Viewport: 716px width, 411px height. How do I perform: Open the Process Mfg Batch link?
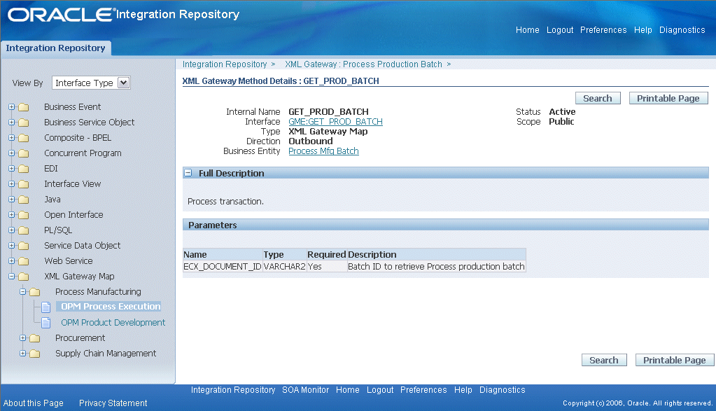click(x=324, y=151)
